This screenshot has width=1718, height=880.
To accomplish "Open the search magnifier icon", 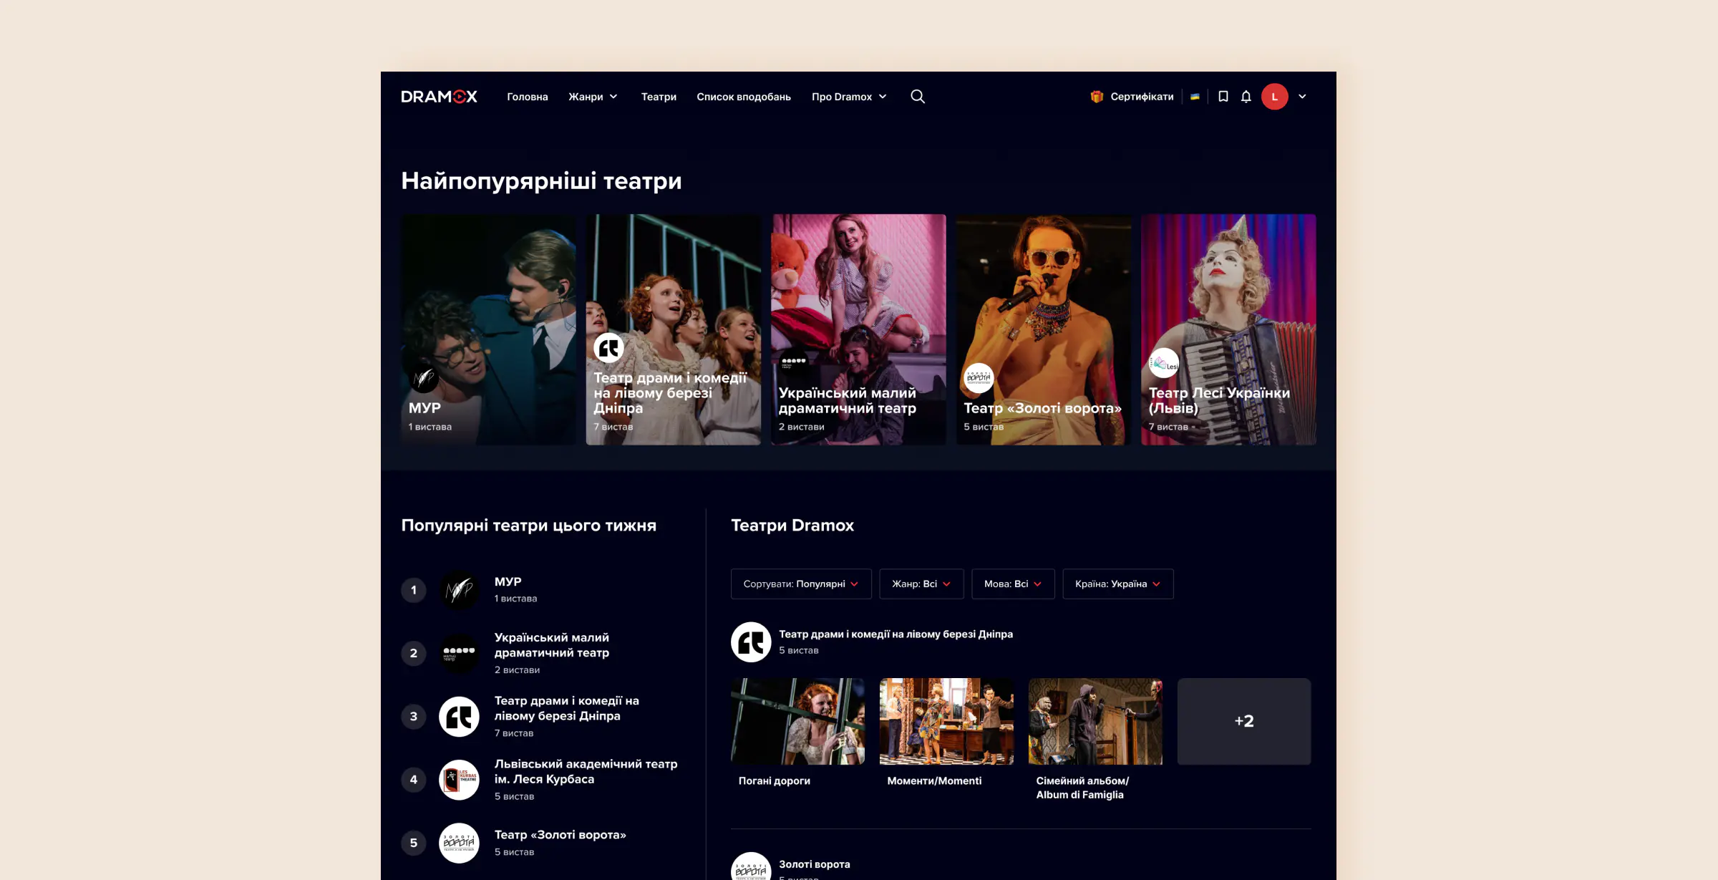I will pos(917,97).
